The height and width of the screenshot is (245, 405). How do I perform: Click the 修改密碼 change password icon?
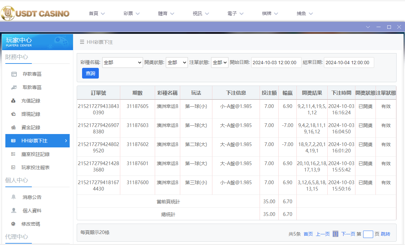[14, 224]
